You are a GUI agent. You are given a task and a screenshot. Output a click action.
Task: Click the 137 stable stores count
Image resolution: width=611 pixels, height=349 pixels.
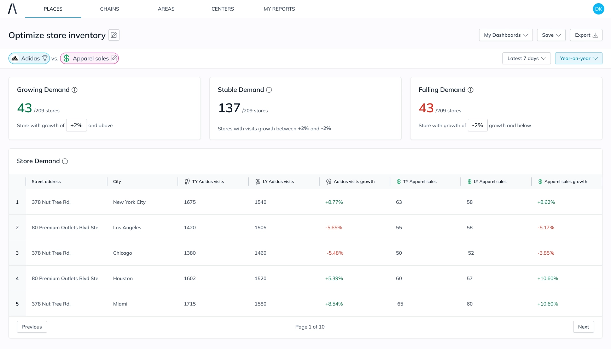click(x=229, y=108)
